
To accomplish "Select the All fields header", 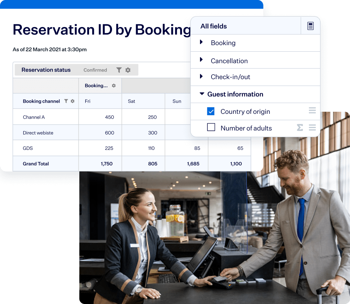I will pyautogui.click(x=214, y=26).
